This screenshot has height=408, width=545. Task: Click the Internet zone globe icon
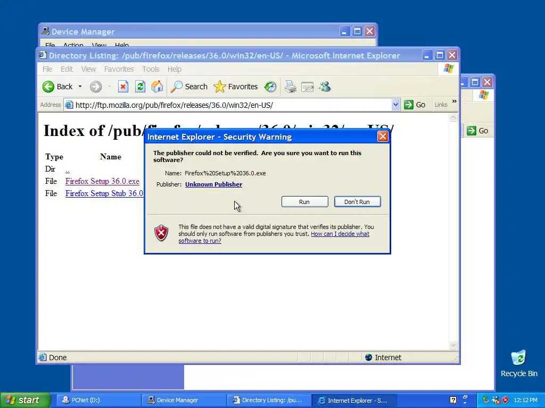tap(368, 358)
